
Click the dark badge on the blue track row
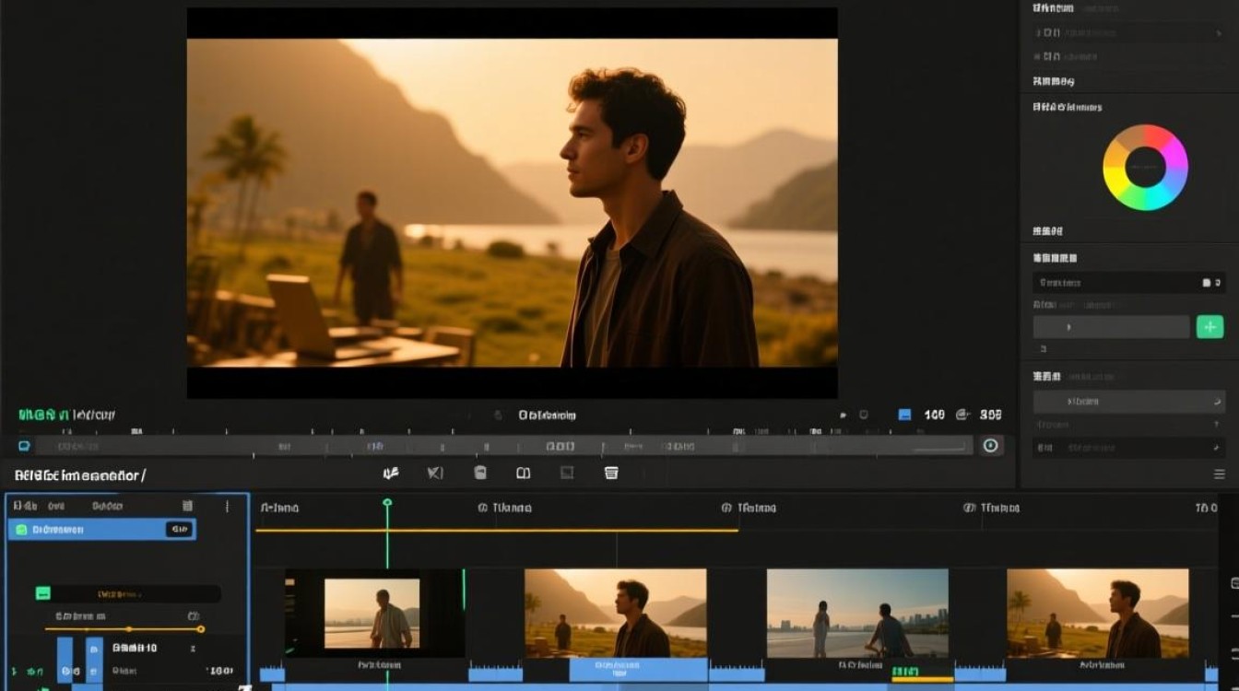178,530
